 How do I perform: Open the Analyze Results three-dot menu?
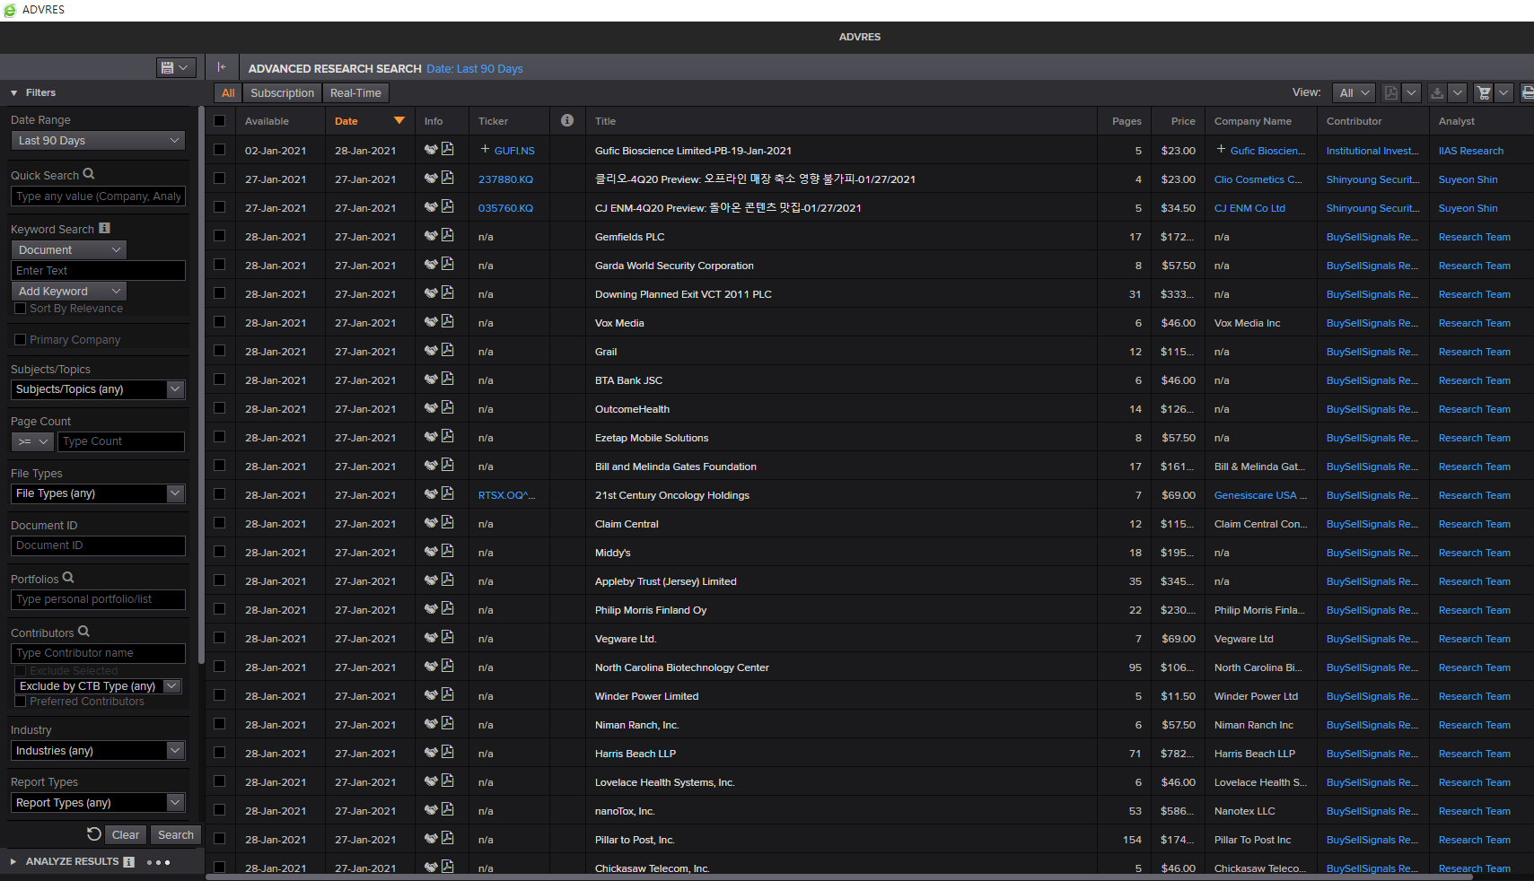pos(158,862)
